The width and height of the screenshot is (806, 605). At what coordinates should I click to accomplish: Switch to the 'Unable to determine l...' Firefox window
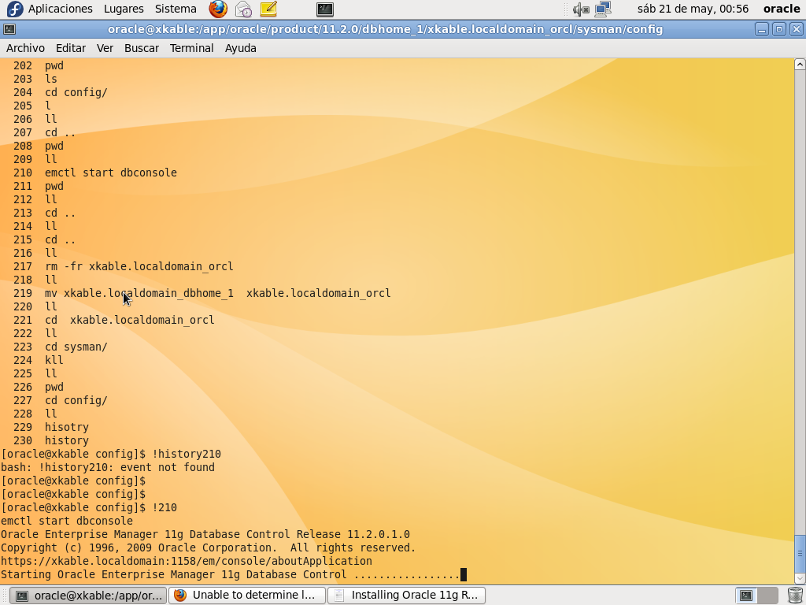(247, 596)
